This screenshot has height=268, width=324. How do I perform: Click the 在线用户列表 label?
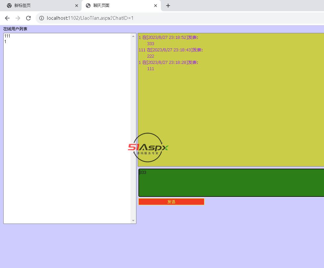point(15,29)
